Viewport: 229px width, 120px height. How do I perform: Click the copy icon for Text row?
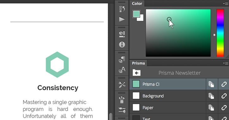211,118
